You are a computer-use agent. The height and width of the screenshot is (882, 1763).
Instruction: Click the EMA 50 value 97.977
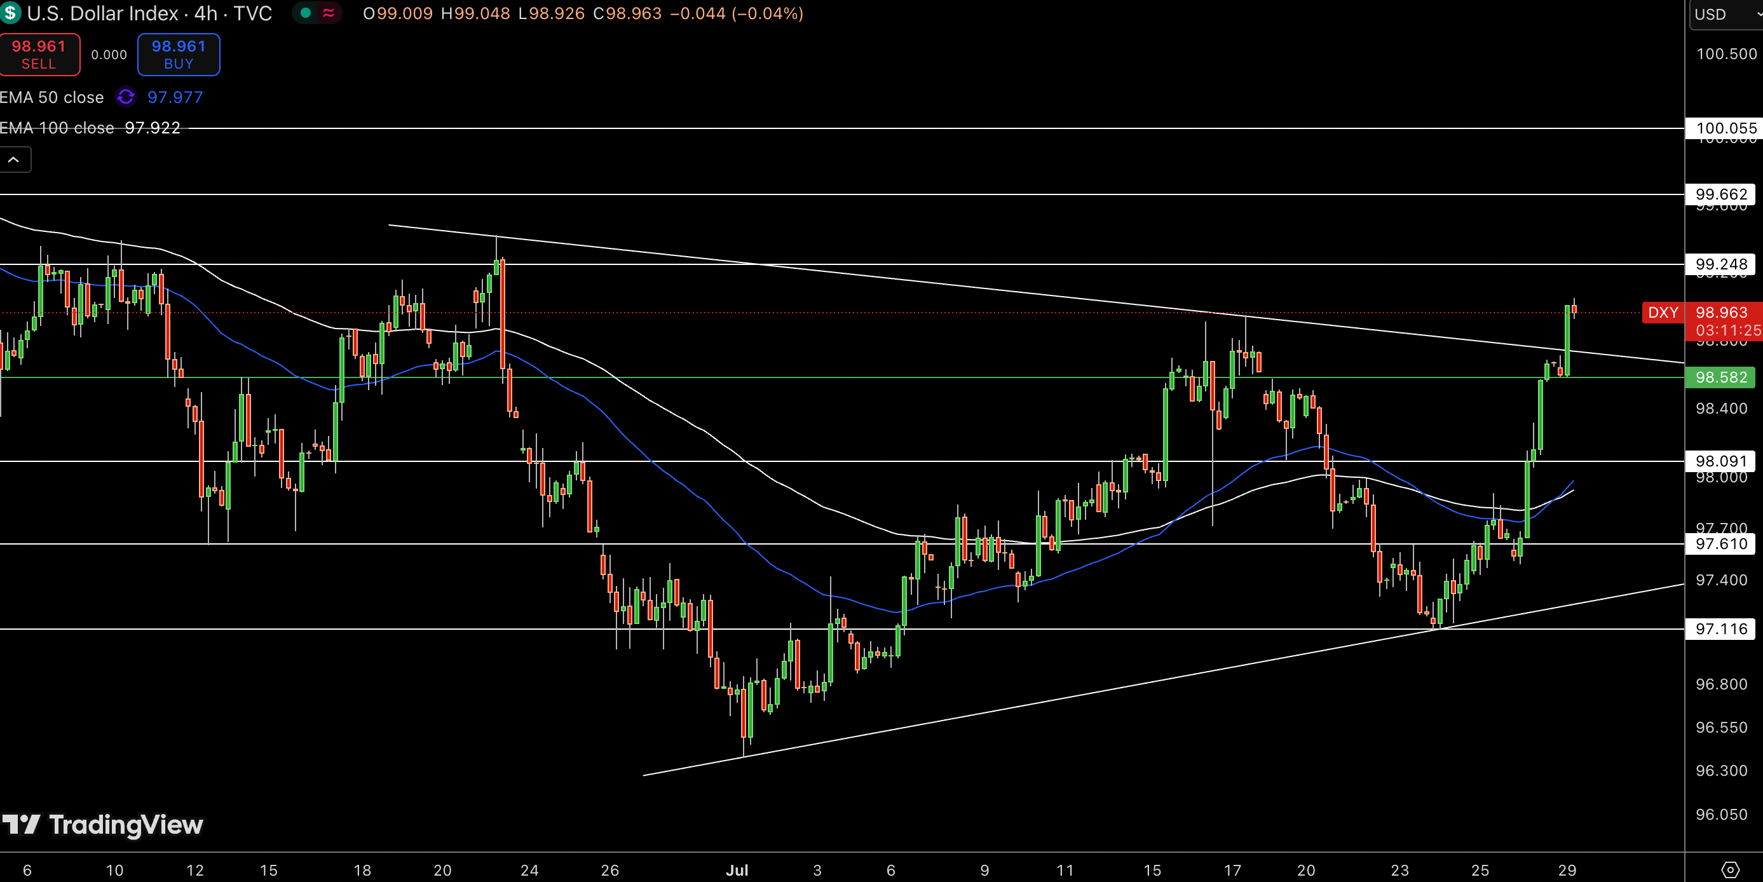[175, 97]
